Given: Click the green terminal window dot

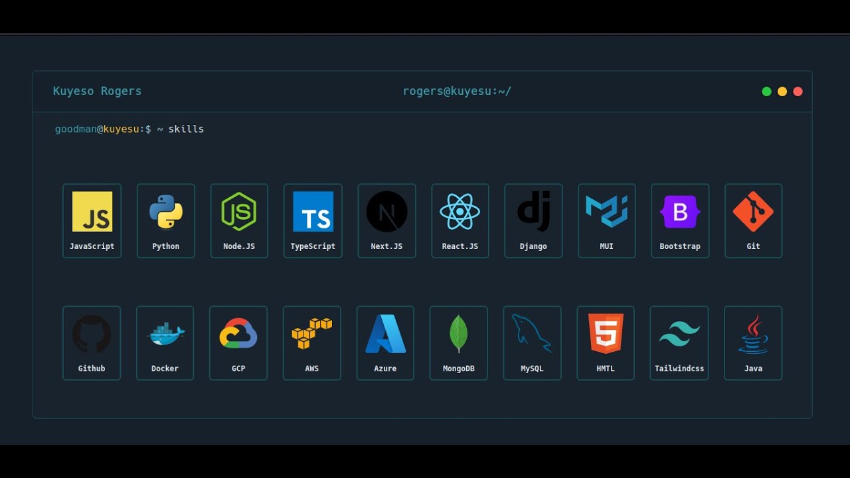Looking at the screenshot, I should pyautogui.click(x=766, y=92).
